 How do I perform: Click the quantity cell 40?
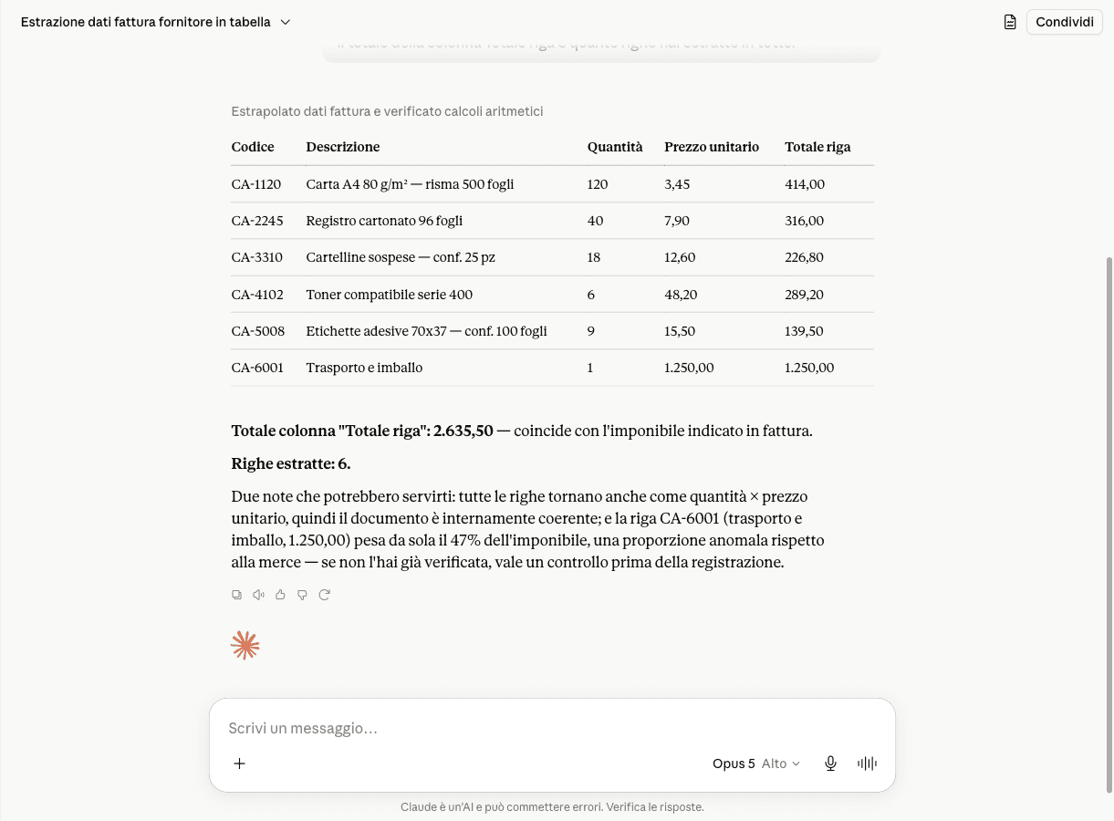coord(595,221)
